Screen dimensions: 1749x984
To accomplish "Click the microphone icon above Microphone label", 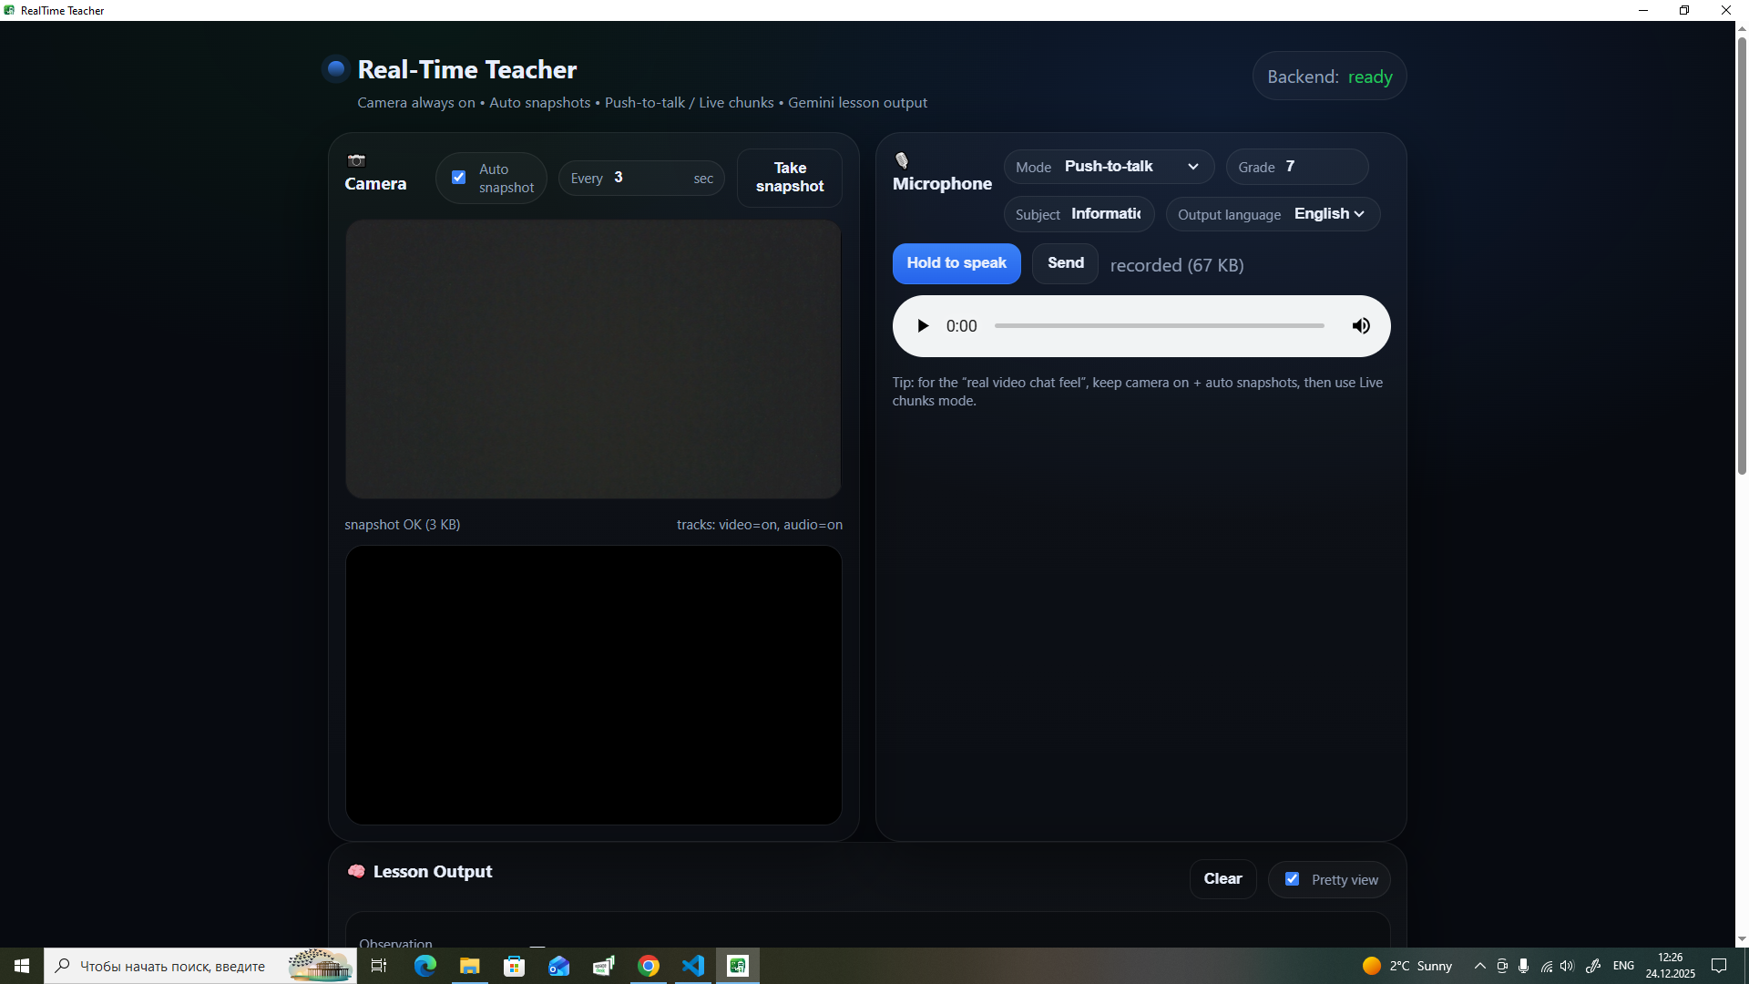I will pos(902,161).
